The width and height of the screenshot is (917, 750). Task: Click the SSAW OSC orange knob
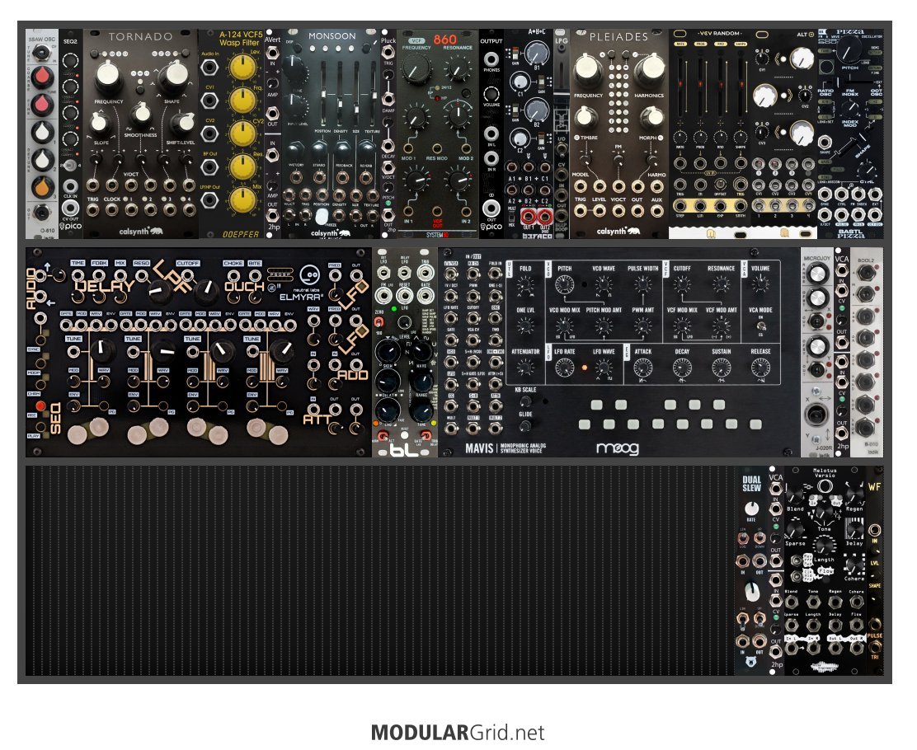click(x=43, y=186)
